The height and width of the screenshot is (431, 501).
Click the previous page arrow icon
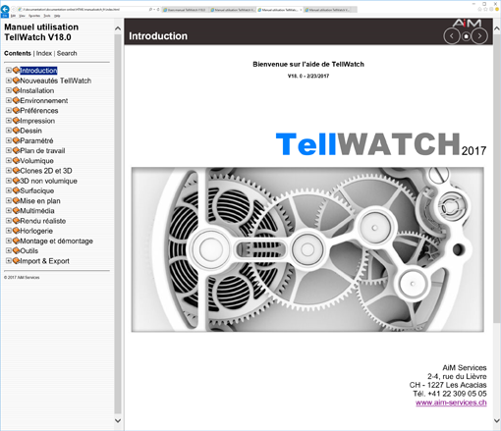[x=452, y=36]
